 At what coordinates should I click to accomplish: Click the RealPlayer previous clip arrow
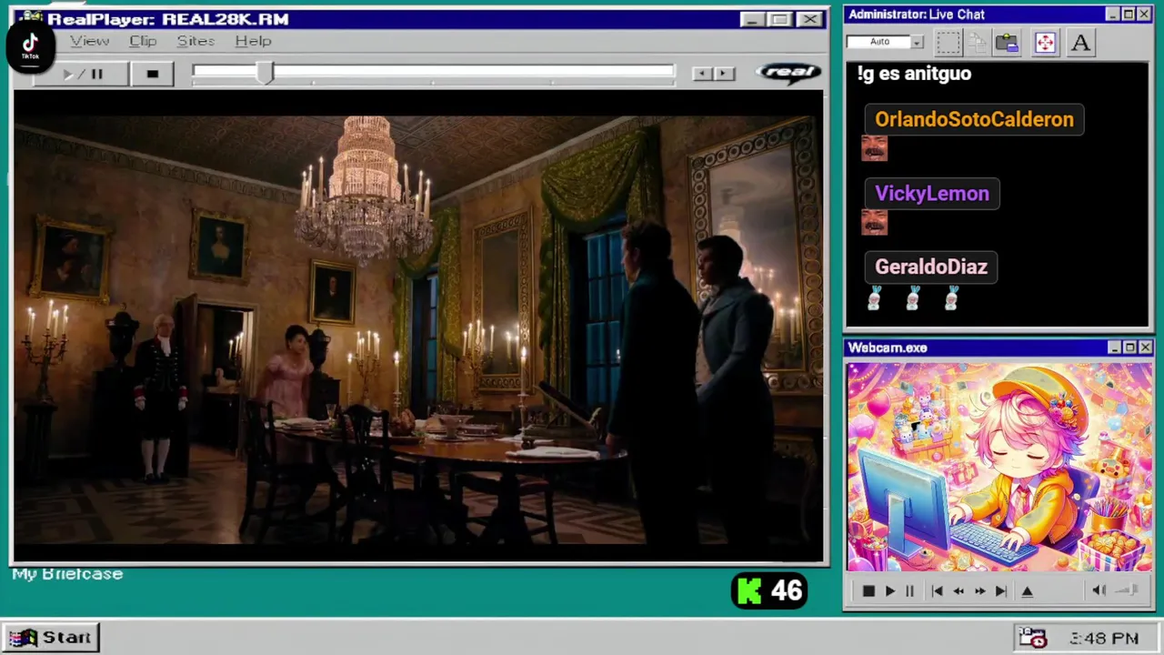[703, 74]
